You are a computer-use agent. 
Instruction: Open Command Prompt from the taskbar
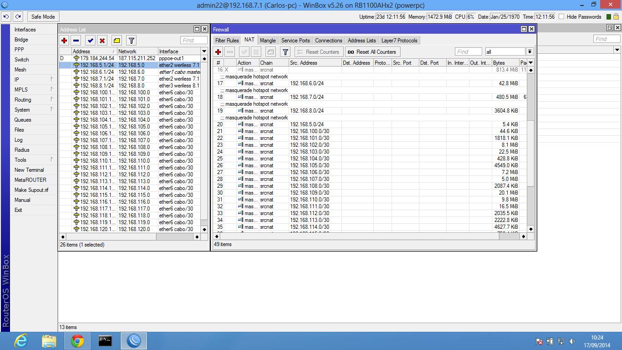(105, 341)
